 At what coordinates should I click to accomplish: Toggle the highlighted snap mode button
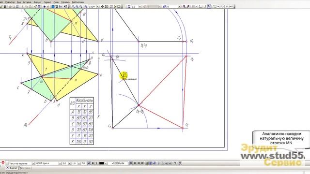pyautogui.click(x=209, y=6)
